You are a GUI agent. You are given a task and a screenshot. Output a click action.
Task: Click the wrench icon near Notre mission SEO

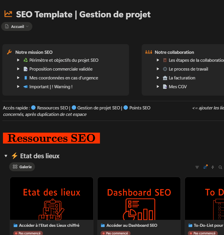pos(9,52)
